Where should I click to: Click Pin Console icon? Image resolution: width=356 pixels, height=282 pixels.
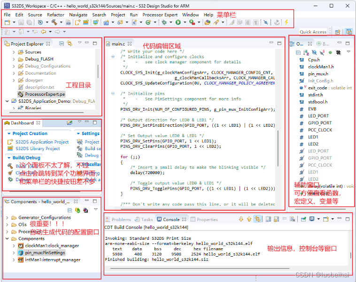(x=303, y=219)
